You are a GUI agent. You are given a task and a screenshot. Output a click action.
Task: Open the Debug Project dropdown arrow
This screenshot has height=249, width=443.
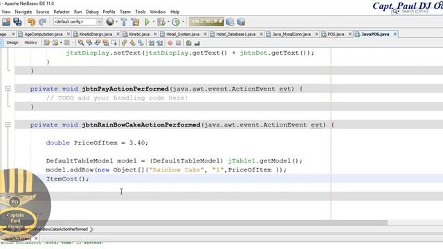pos(168,21)
